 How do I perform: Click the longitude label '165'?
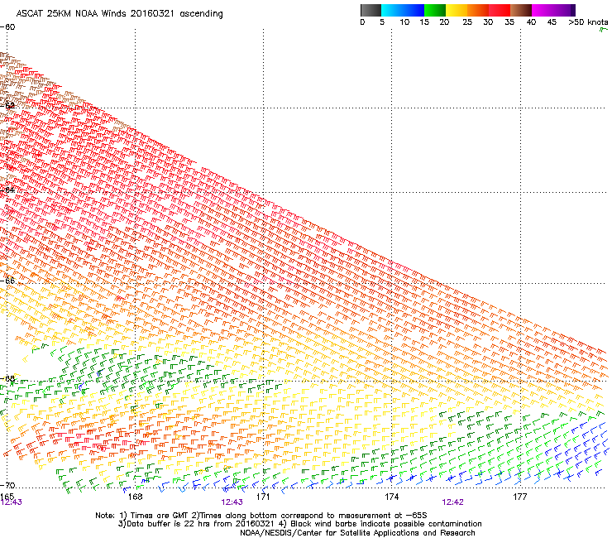click(x=7, y=496)
